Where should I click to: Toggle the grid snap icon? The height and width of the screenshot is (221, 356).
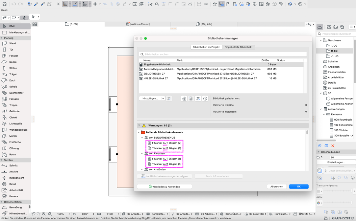95,4
